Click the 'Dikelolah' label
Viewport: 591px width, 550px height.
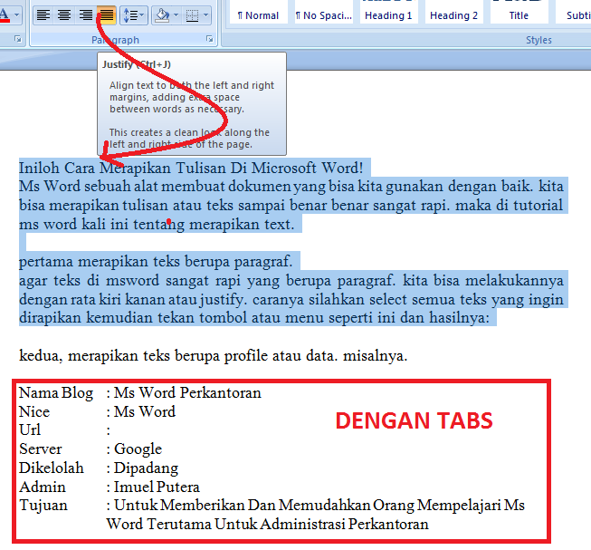pos(52,468)
